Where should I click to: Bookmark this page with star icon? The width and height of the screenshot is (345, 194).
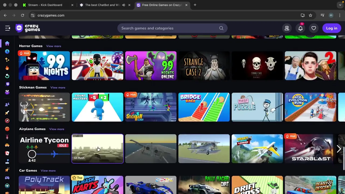(x=310, y=15)
